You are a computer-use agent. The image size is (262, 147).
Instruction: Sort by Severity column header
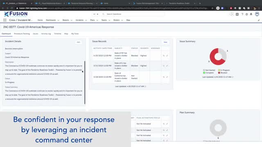145,48
